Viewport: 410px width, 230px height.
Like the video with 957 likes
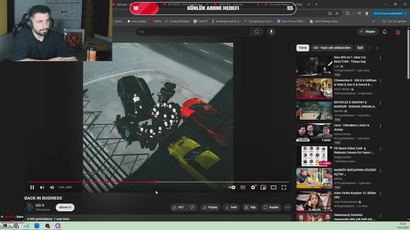[x=178, y=207]
